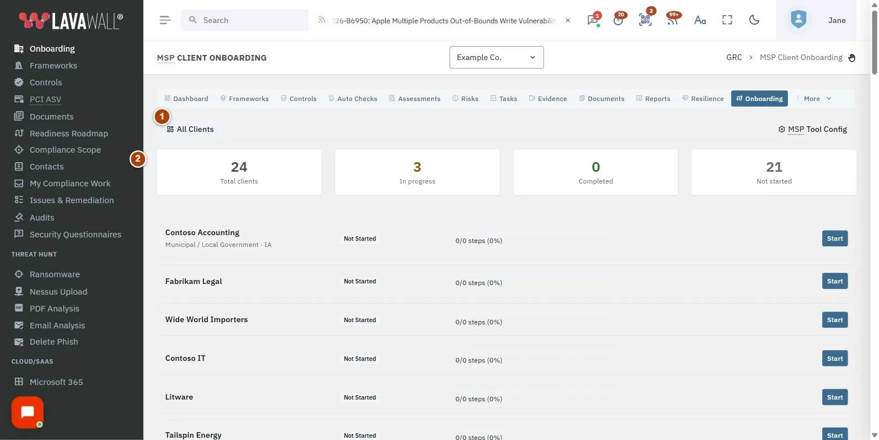Switch to the Auto Checks tab

[x=353, y=99]
